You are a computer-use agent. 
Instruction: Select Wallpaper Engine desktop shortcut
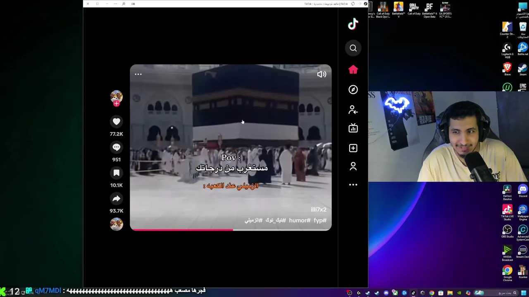pyautogui.click(x=523, y=213)
